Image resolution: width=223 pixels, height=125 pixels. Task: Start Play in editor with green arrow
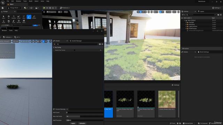click(44, 8)
